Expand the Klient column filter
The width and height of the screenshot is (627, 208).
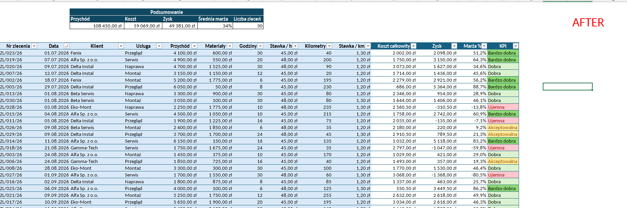click(x=121, y=46)
